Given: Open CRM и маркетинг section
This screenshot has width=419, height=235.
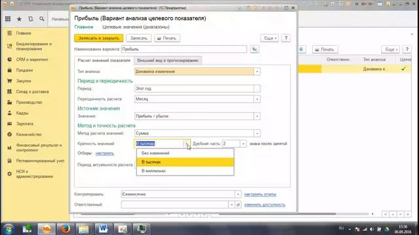Looking at the screenshot, I should point(32,59).
